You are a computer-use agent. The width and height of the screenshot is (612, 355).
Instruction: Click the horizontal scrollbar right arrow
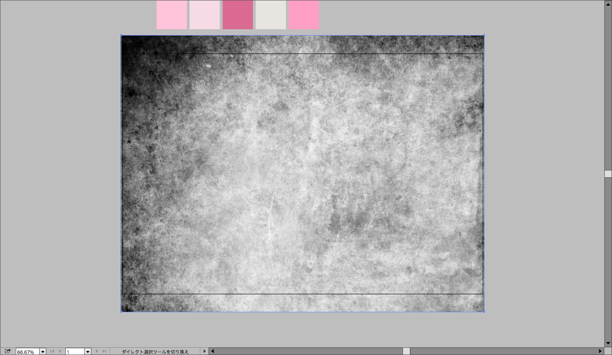click(x=600, y=351)
